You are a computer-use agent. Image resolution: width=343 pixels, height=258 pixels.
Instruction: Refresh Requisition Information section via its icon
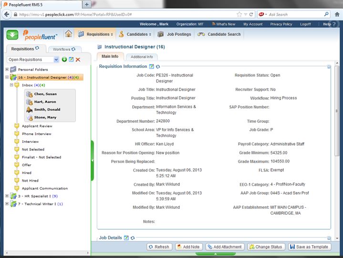[158, 67]
